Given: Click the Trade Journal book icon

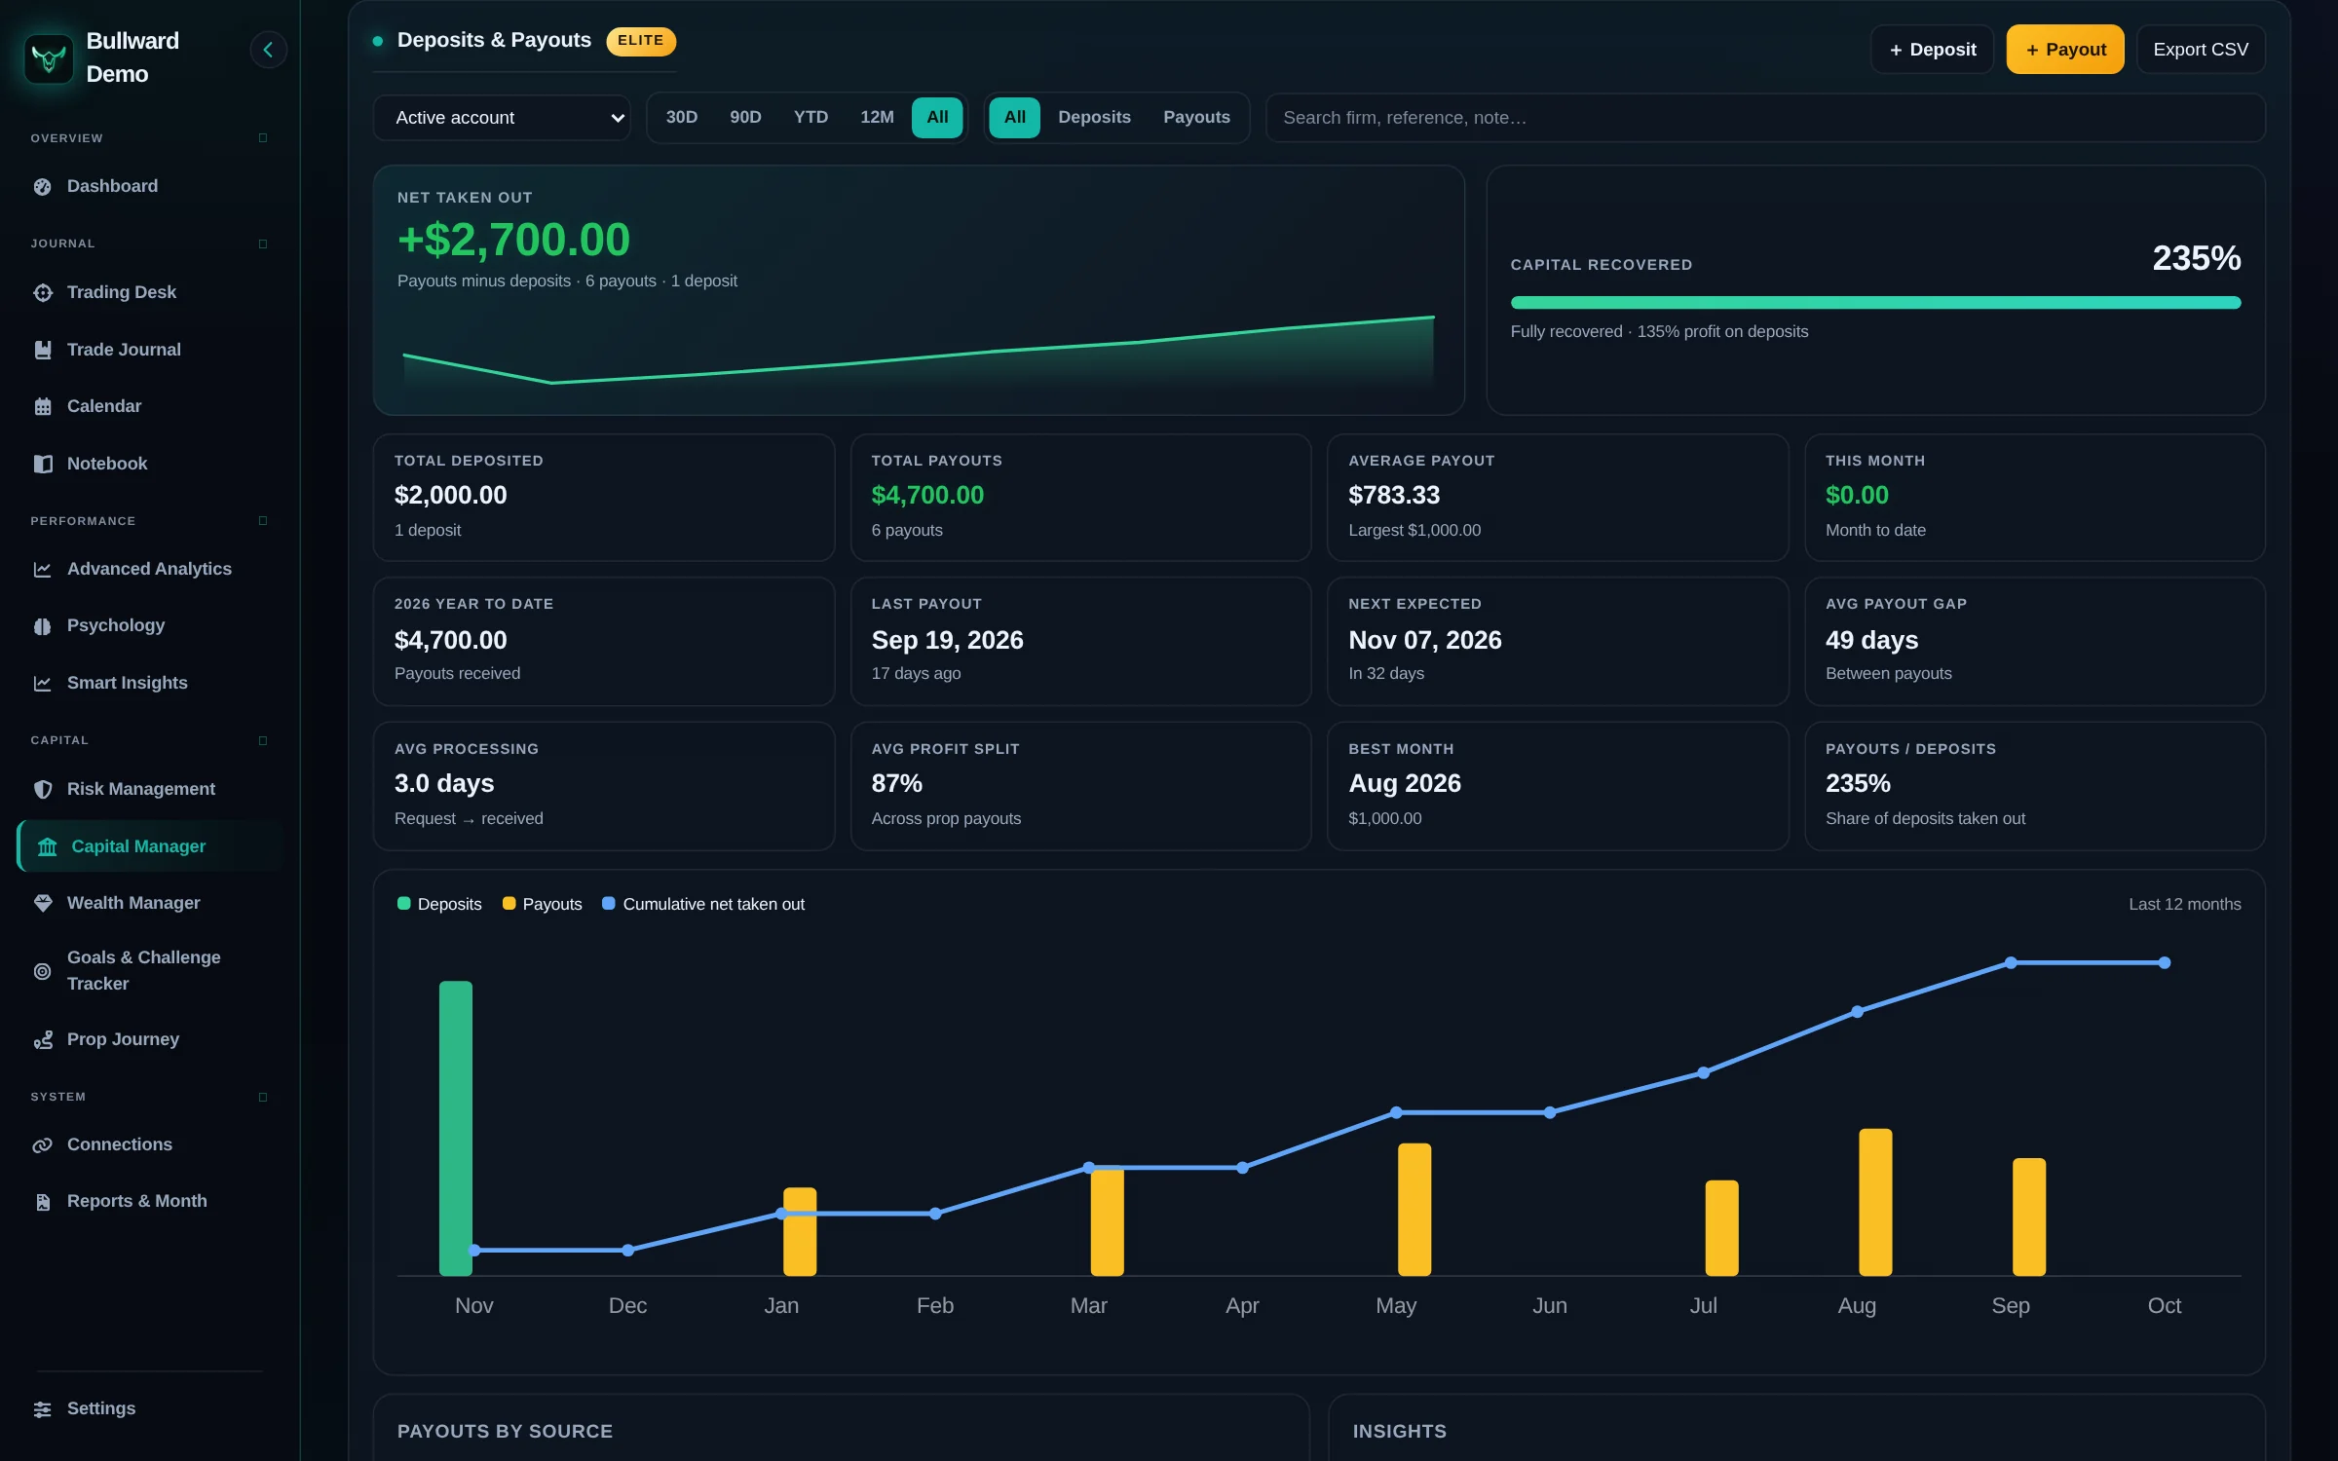Looking at the screenshot, I should 43,350.
